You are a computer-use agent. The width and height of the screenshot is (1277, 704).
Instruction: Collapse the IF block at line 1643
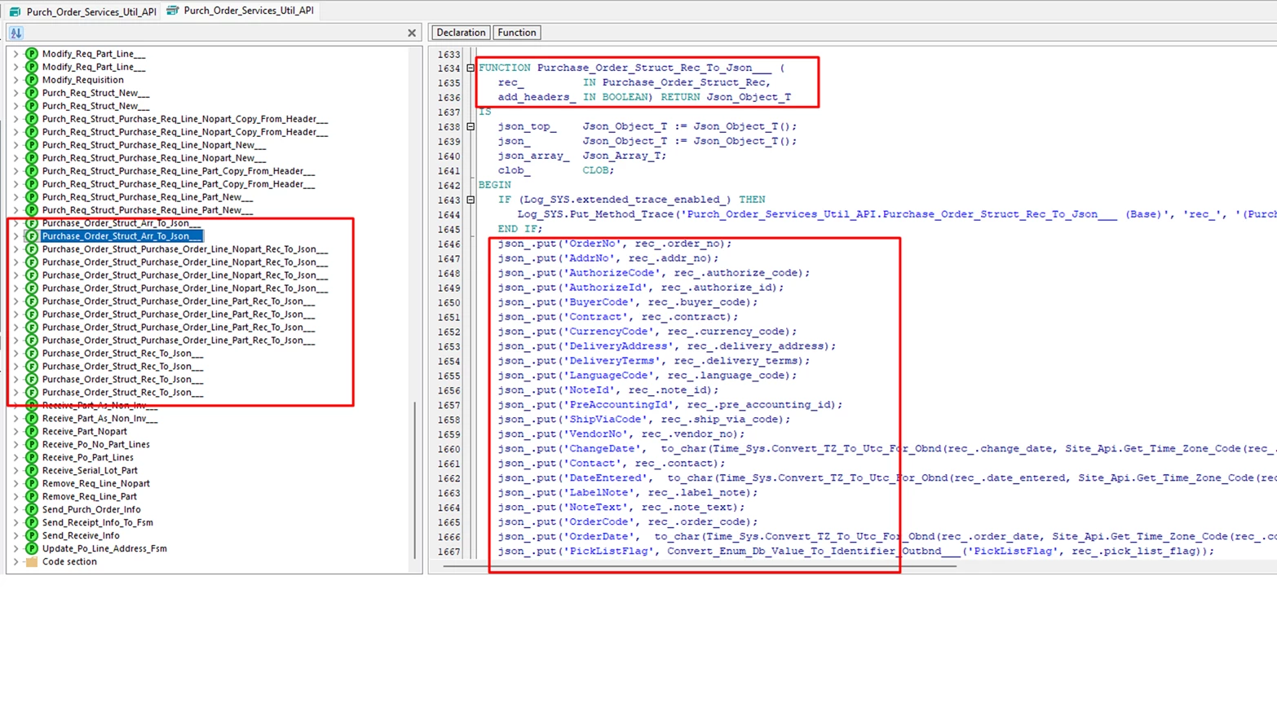(x=471, y=200)
